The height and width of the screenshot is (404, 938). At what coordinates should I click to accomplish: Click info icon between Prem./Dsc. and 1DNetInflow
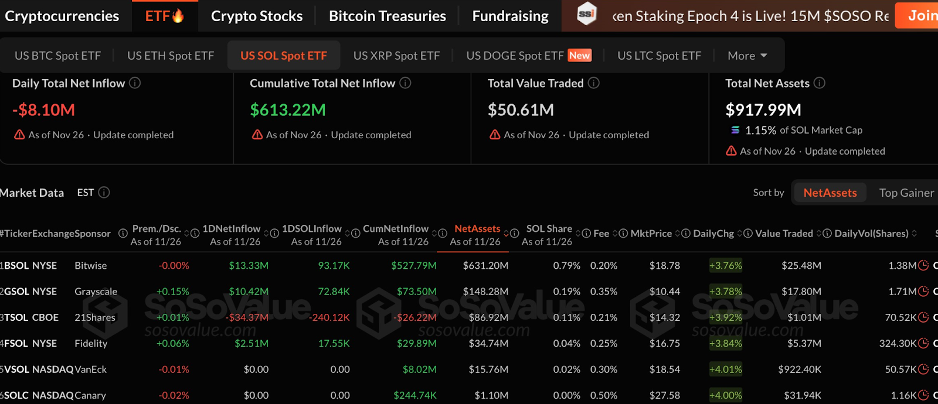coord(195,234)
